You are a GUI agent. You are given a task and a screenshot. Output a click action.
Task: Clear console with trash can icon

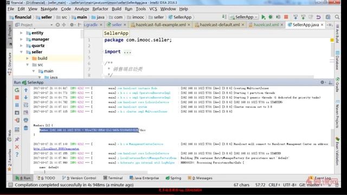[x=26, y=128]
